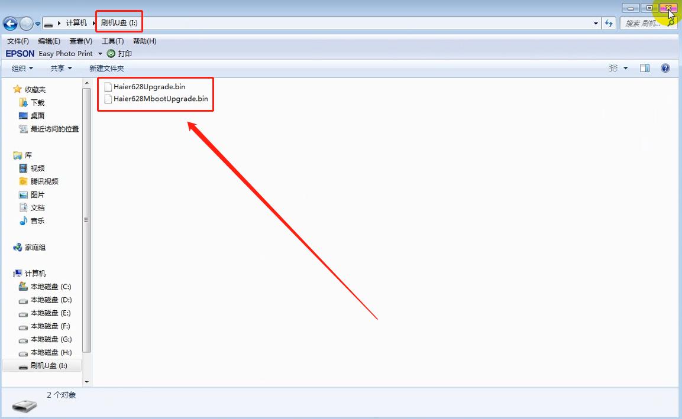Click the search box 搜索 刷机
The width and height of the screenshot is (682, 419).
pyautogui.click(x=647, y=24)
